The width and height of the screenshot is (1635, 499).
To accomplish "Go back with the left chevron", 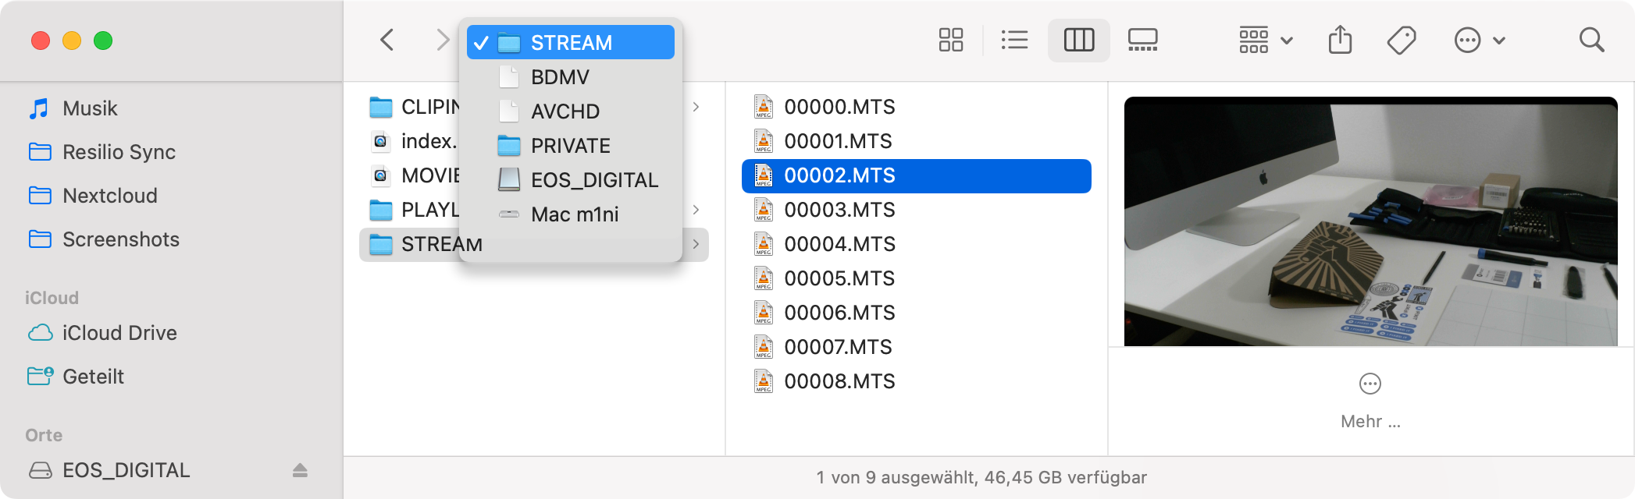I will coord(386,40).
